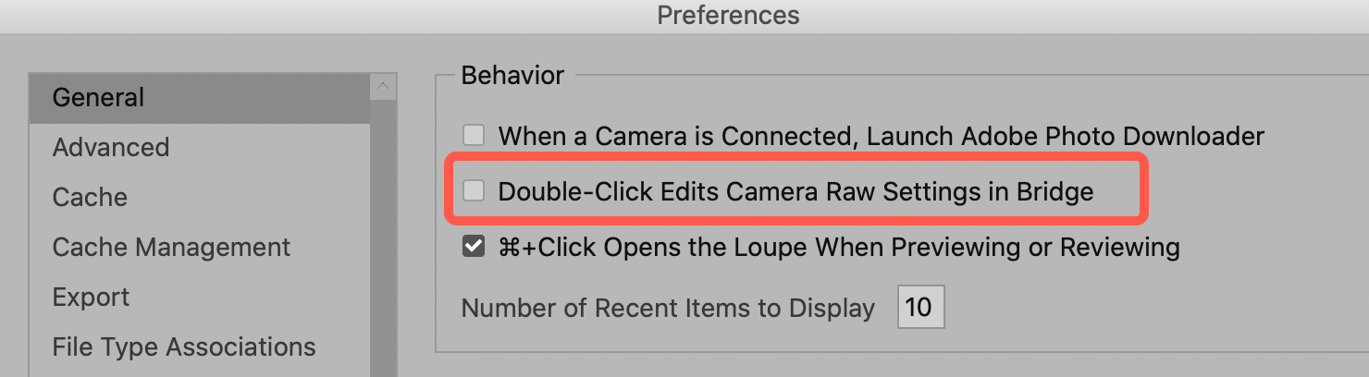Click the Number of Recent Items field
Image resolution: width=1369 pixels, height=377 pixels.
click(919, 307)
